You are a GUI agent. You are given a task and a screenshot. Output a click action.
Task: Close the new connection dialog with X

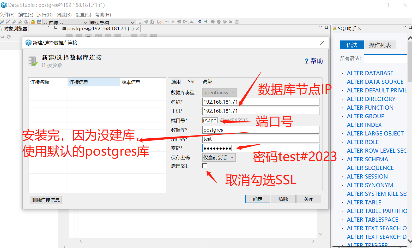pos(322,43)
